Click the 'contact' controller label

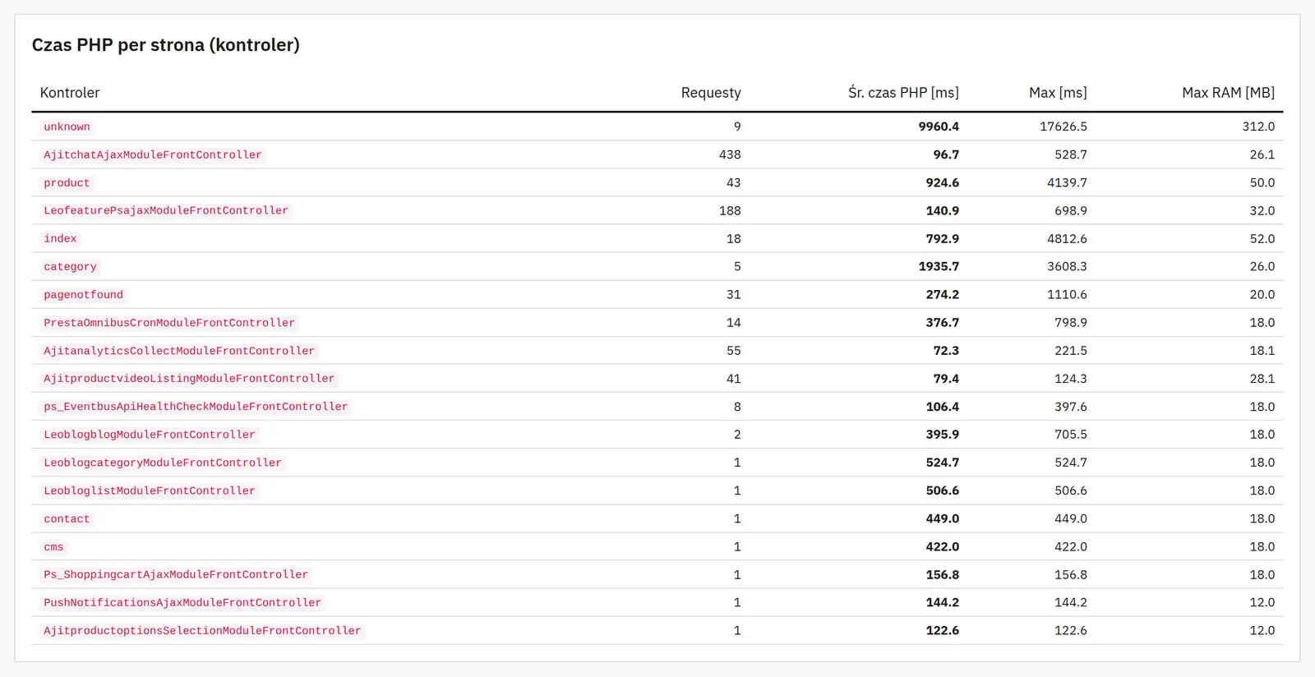(x=67, y=518)
